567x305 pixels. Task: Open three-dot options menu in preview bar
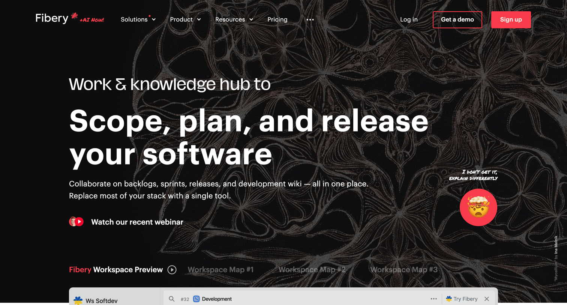pyautogui.click(x=434, y=299)
